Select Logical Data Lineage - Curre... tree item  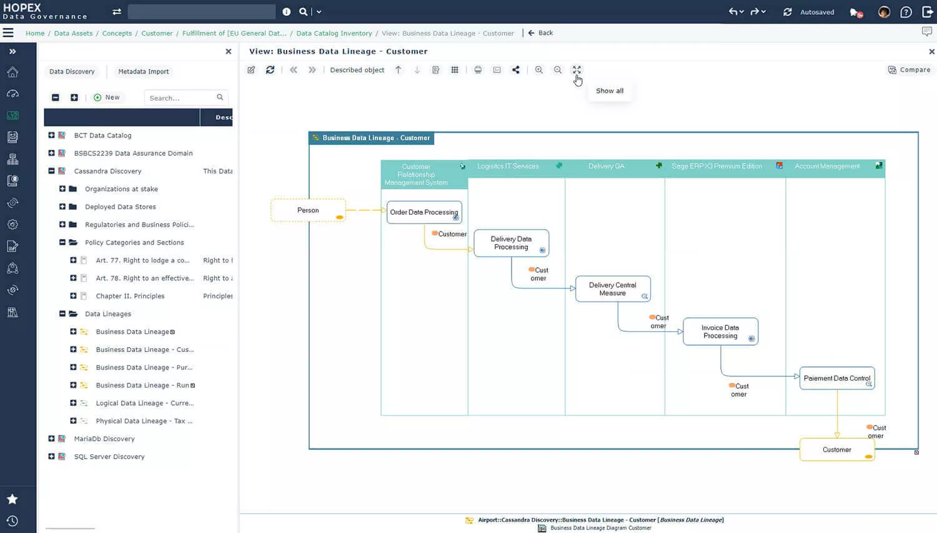pos(145,404)
